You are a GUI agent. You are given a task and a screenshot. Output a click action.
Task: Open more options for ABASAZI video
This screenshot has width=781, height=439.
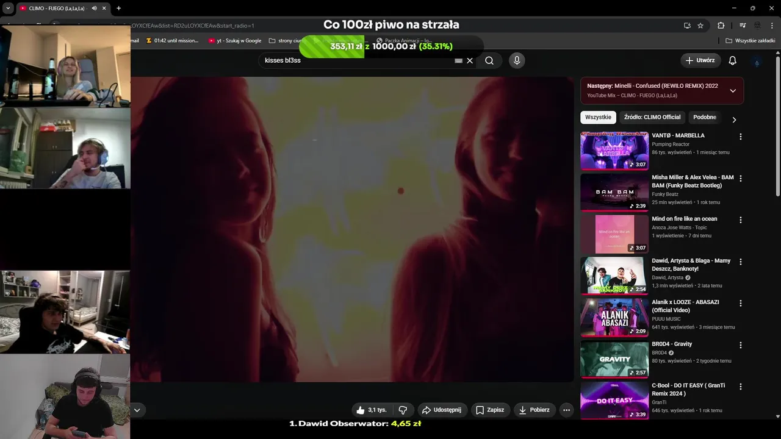[741, 303]
